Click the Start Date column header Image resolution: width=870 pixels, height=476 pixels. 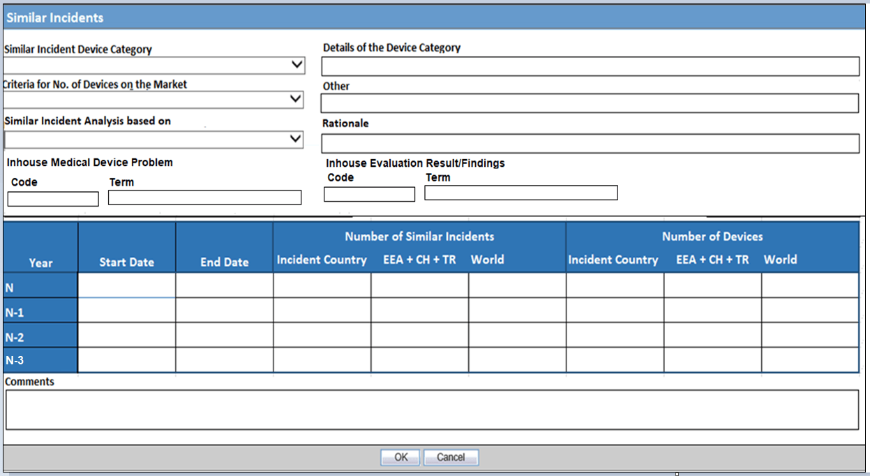click(x=126, y=247)
